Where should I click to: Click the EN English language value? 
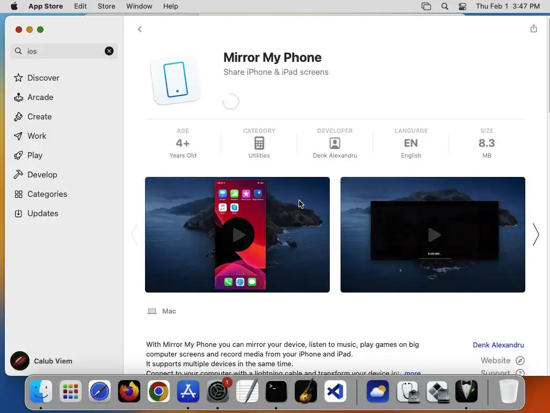[x=411, y=143]
